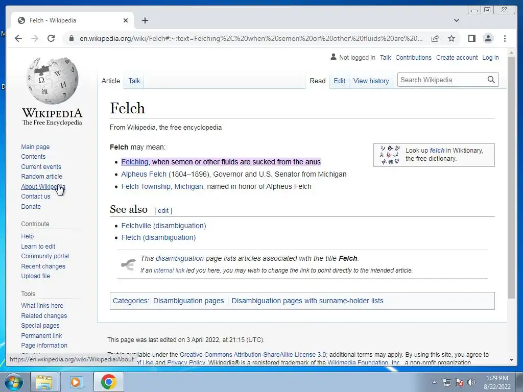
Task: Go to Main page in sidebar
Action: click(x=35, y=147)
